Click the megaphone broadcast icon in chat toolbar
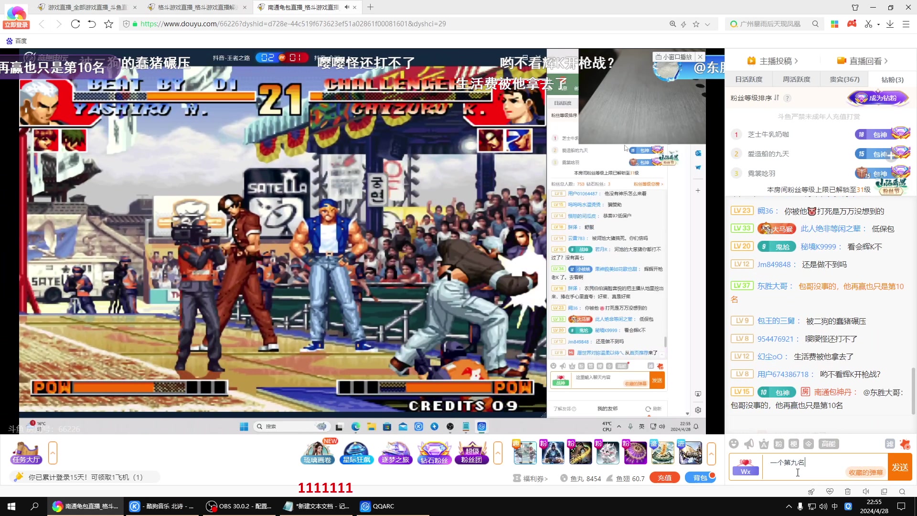This screenshot has width=917, height=516. click(x=749, y=444)
